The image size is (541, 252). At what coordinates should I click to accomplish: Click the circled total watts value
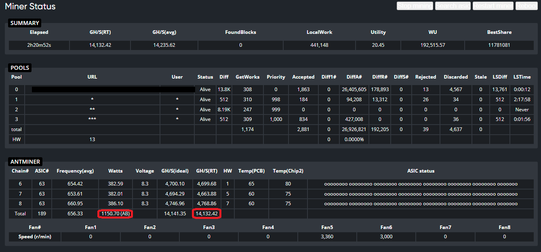116,213
